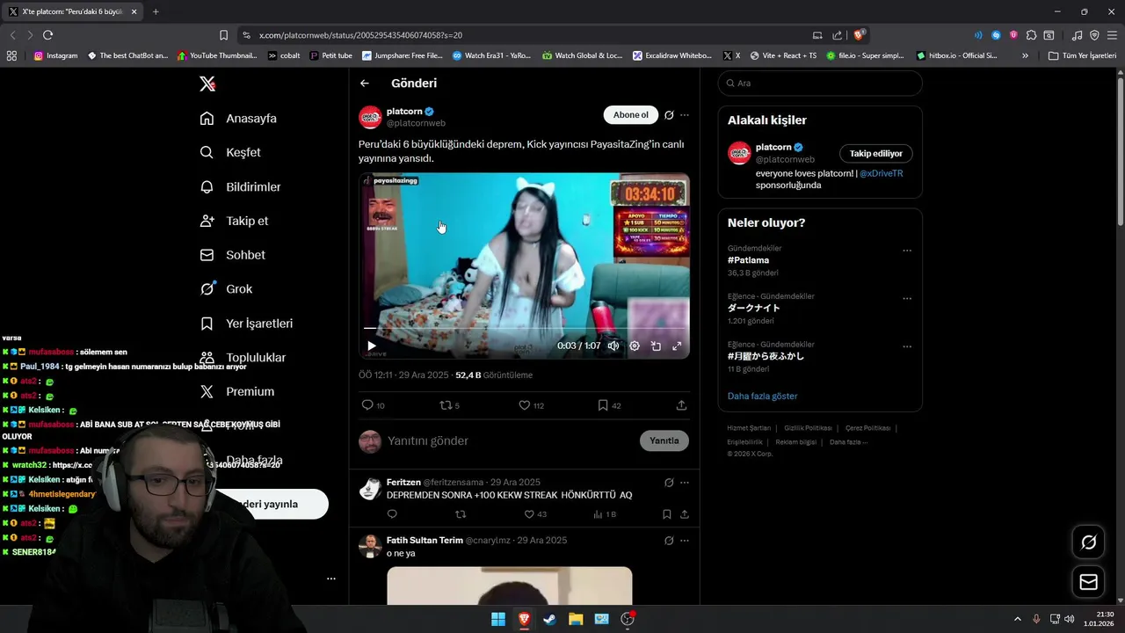Open the floating messages button
1125x633 pixels.
1088,582
